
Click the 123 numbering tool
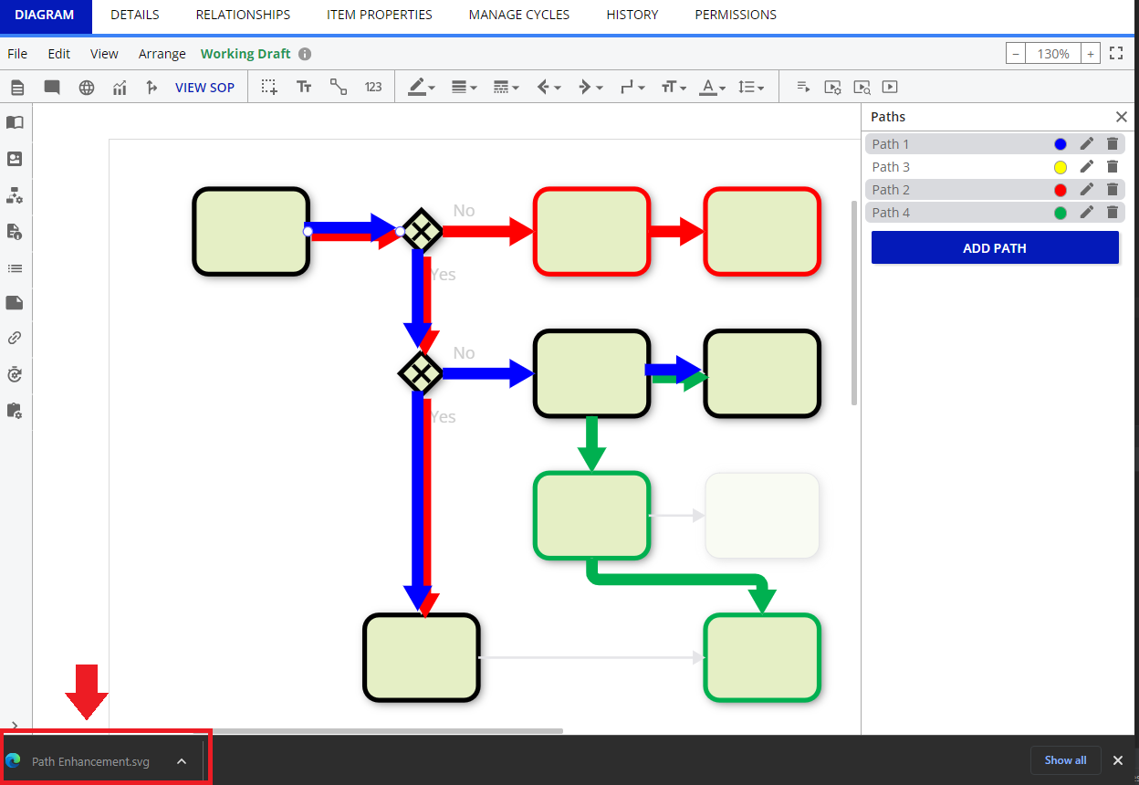[x=373, y=87]
